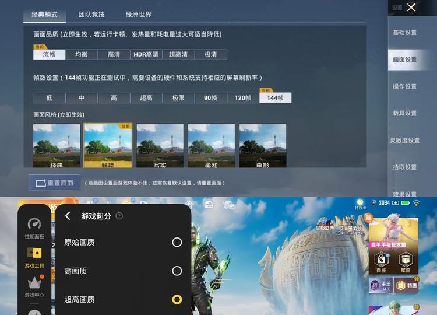Tap the helmet icon in the lobby top bar
Screen dimensions: 437x315
[x=209, y=205]
